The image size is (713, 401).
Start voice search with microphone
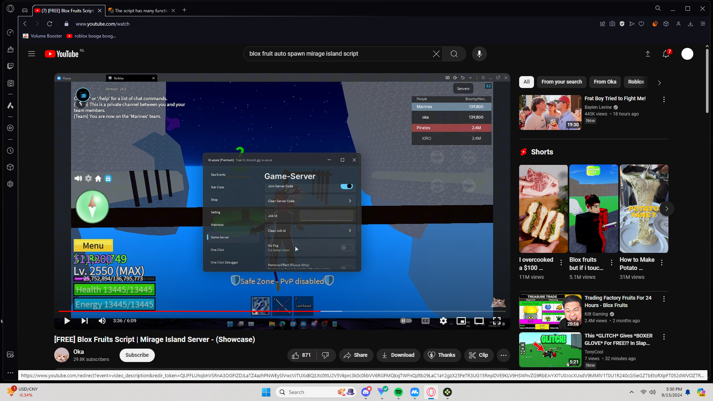[479, 54]
